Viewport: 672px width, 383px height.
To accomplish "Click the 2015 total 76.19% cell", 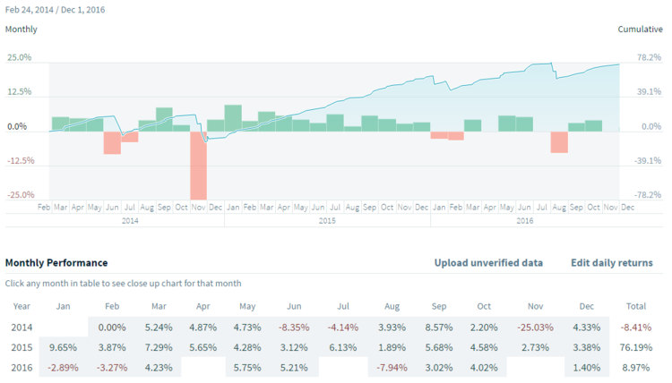I will tap(636, 347).
